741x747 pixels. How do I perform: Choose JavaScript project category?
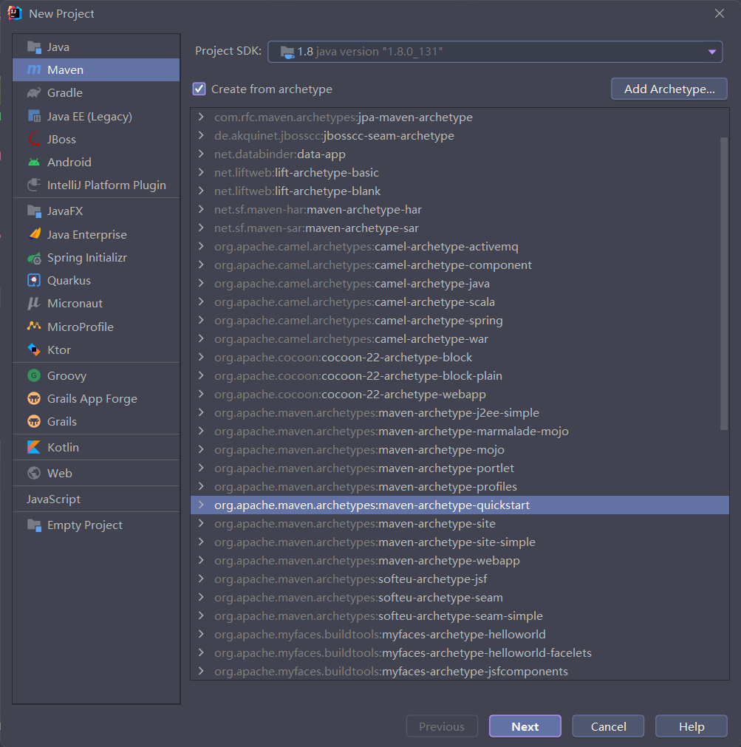point(96,499)
